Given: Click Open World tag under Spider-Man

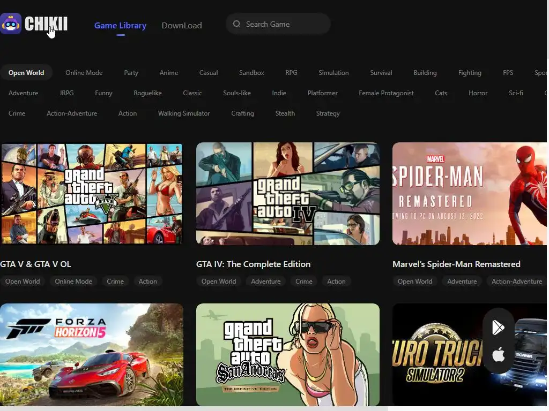Looking at the screenshot, I should click(415, 281).
